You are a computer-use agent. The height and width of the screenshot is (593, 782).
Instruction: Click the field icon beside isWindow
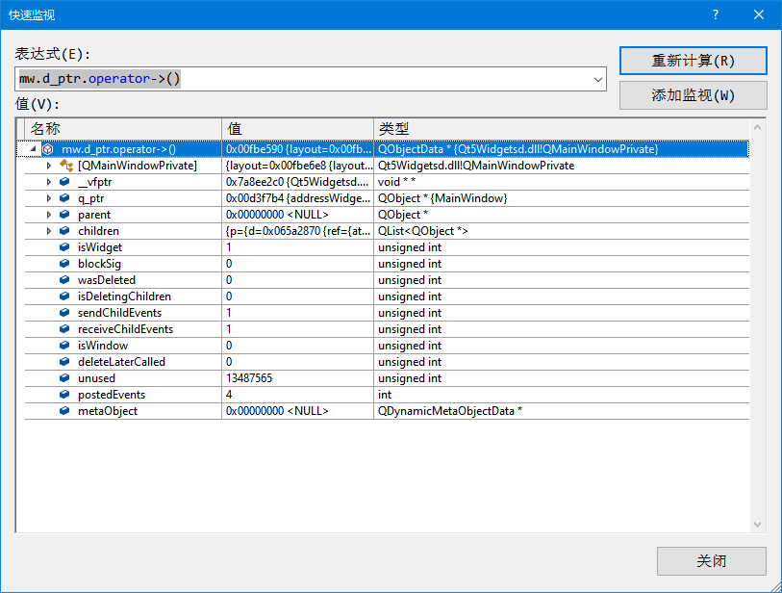coord(64,346)
